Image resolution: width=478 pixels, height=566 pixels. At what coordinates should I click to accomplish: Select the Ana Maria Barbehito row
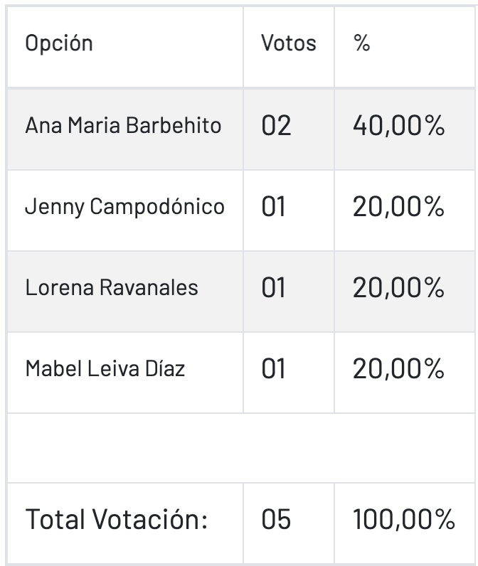[x=241, y=129]
